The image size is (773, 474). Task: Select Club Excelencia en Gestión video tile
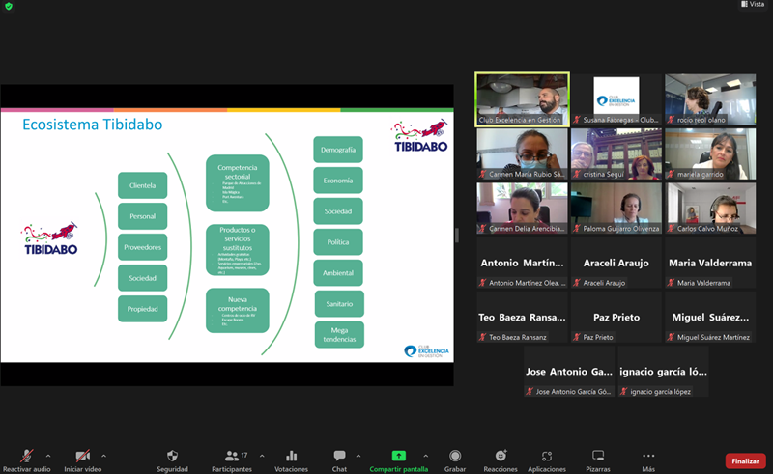point(522,100)
